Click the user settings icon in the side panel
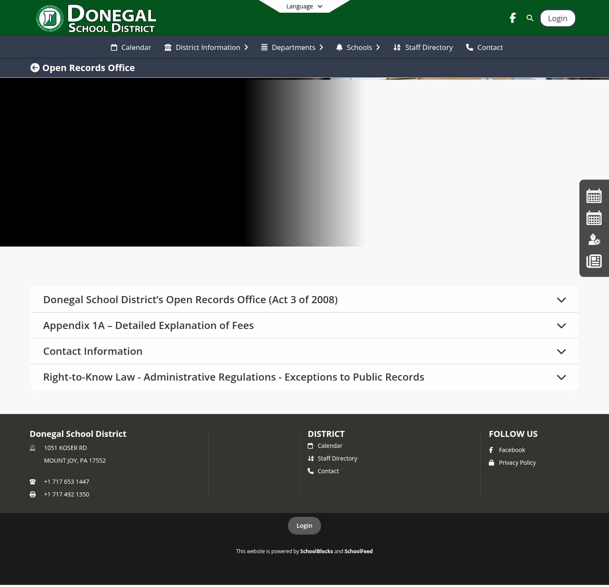 (x=594, y=240)
